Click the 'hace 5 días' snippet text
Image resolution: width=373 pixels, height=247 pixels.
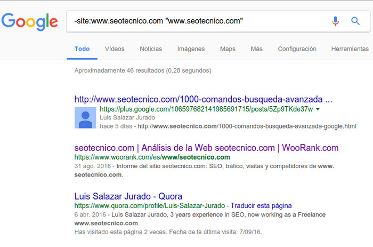click(116, 126)
